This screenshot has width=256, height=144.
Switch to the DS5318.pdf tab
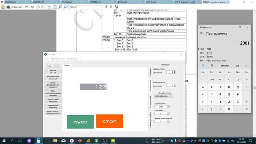pyautogui.click(x=46, y=2)
